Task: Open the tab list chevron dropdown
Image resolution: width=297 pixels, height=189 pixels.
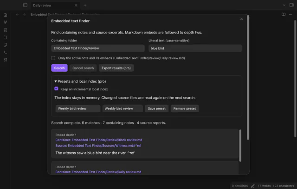Action: coord(284,5)
